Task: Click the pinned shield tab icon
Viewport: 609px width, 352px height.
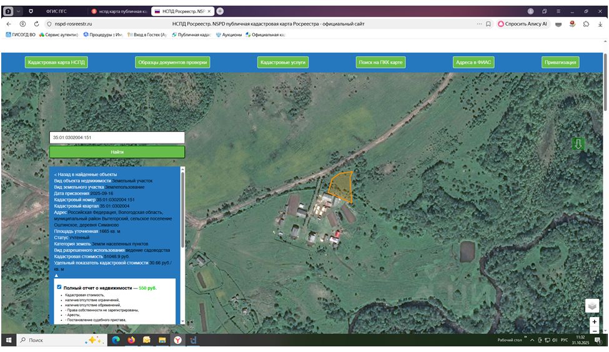Action: coord(31,11)
